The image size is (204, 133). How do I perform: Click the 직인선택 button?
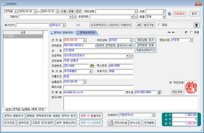pos(177,92)
